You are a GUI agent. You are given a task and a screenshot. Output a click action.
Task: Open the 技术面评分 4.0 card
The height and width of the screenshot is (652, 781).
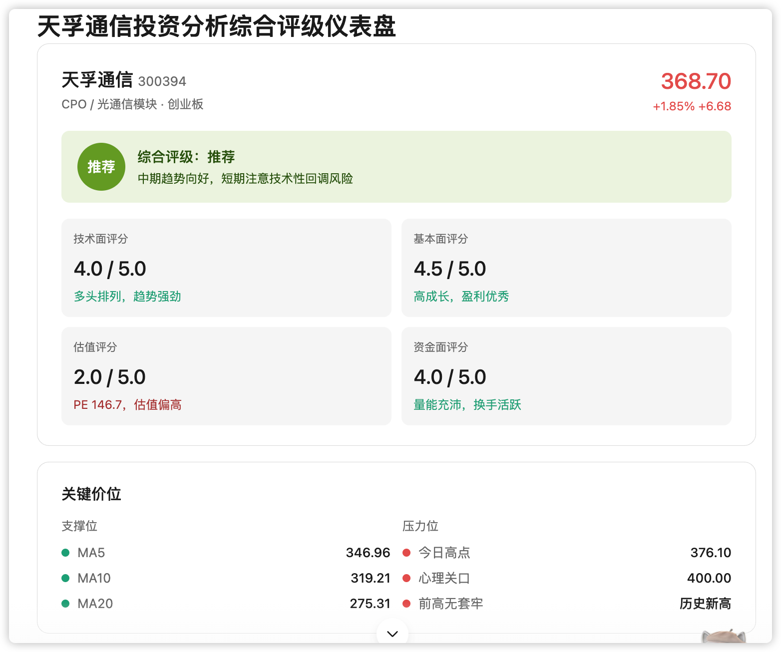[x=226, y=268]
